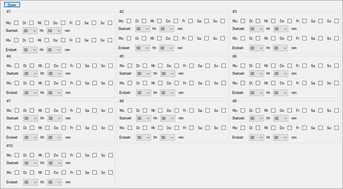Click the Zoom button

tap(12, 4)
